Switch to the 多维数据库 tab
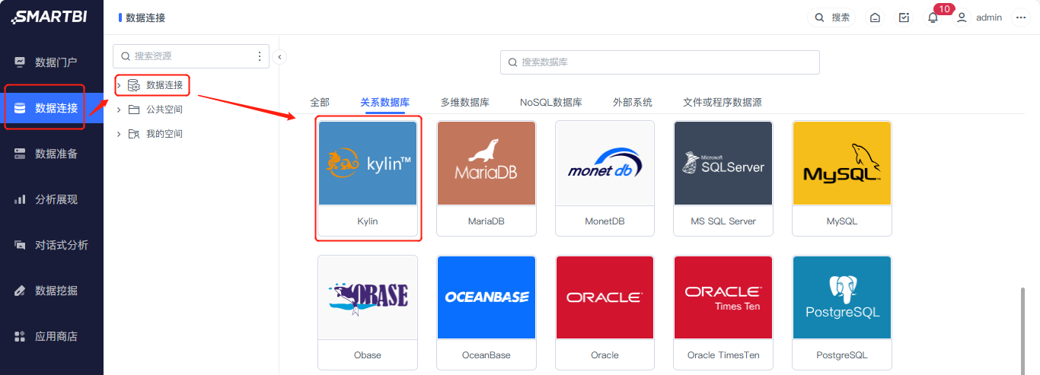The height and width of the screenshot is (375, 1040). click(x=464, y=102)
